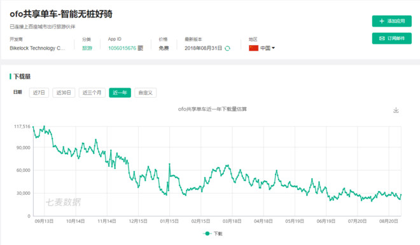Click the plus icon on 添加应用 button
Screen dimensions: 420x245
coord(382,21)
